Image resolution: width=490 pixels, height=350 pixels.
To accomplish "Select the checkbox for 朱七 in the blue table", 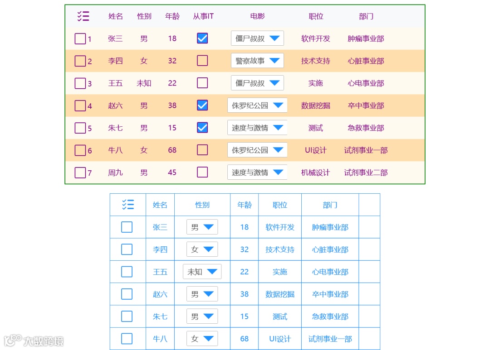I will [127, 316].
